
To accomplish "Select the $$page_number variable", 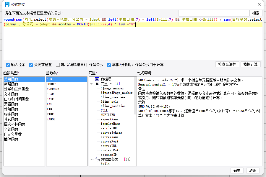I will 112,88.
